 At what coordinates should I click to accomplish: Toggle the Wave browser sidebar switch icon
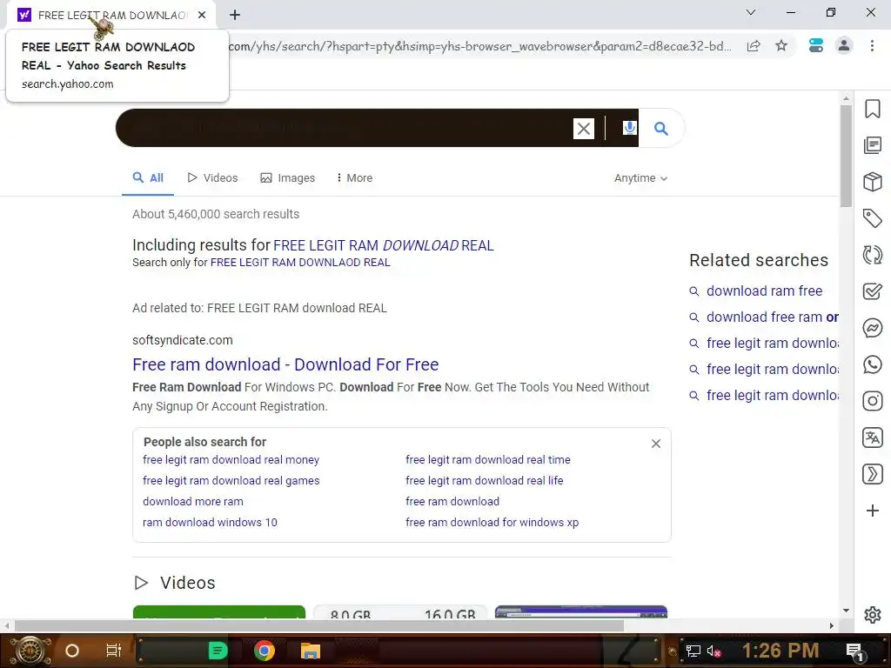click(x=816, y=45)
